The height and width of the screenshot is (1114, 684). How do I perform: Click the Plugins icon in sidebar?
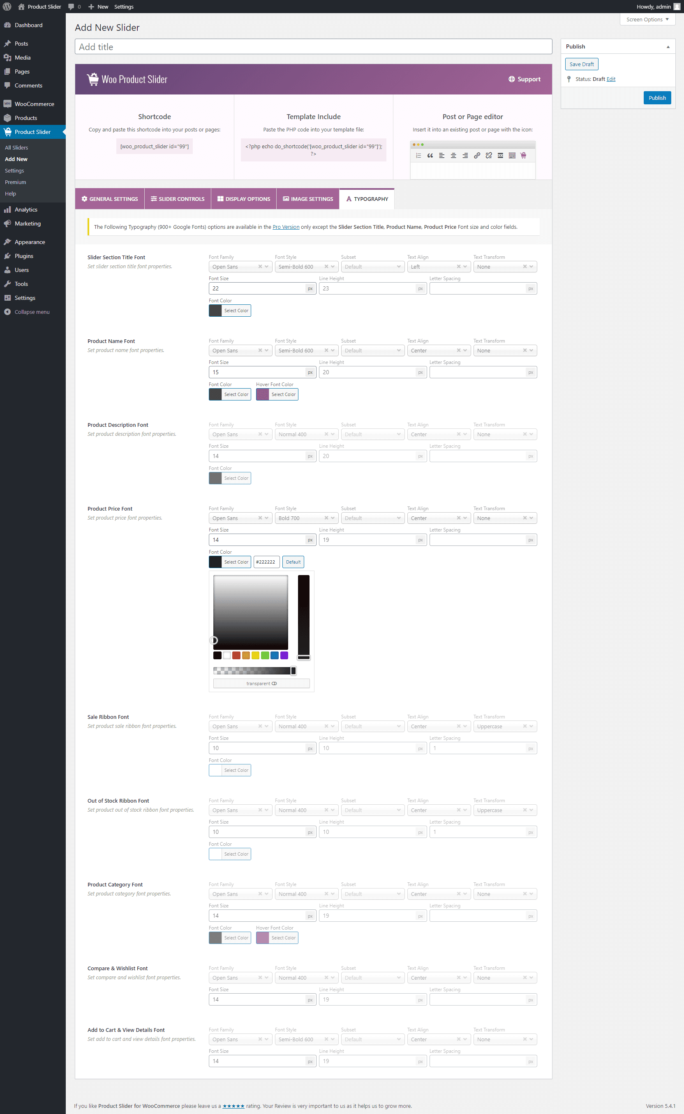(x=7, y=256)
